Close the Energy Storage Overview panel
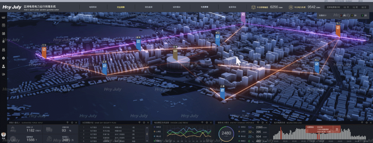Screen dimensions: 373x143 [x=267, y=122]
